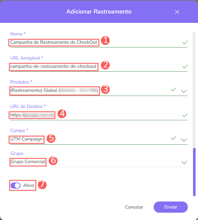
Task: Click the red number 1 badge
Action: coord(105,41)
